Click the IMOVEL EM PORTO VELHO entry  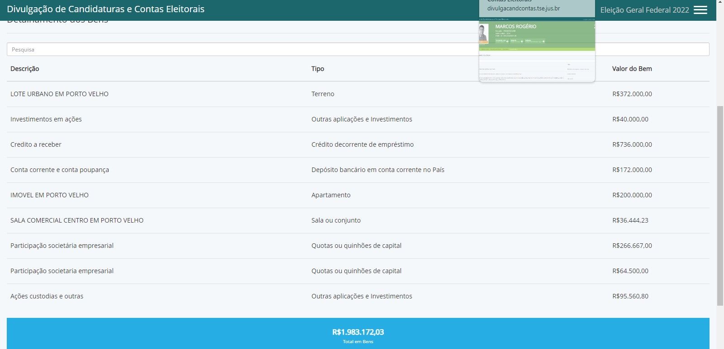tap(49, 195)
